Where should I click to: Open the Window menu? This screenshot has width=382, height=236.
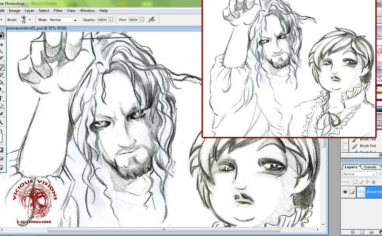tap(87, 11)
